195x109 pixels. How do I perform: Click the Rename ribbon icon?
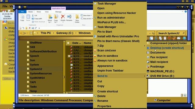[x=69, y=17]
